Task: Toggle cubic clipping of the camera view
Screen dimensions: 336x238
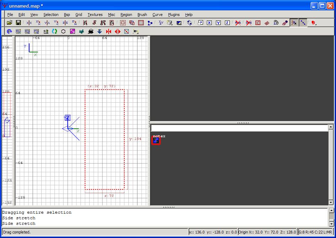Action: (x=179, y=23)
